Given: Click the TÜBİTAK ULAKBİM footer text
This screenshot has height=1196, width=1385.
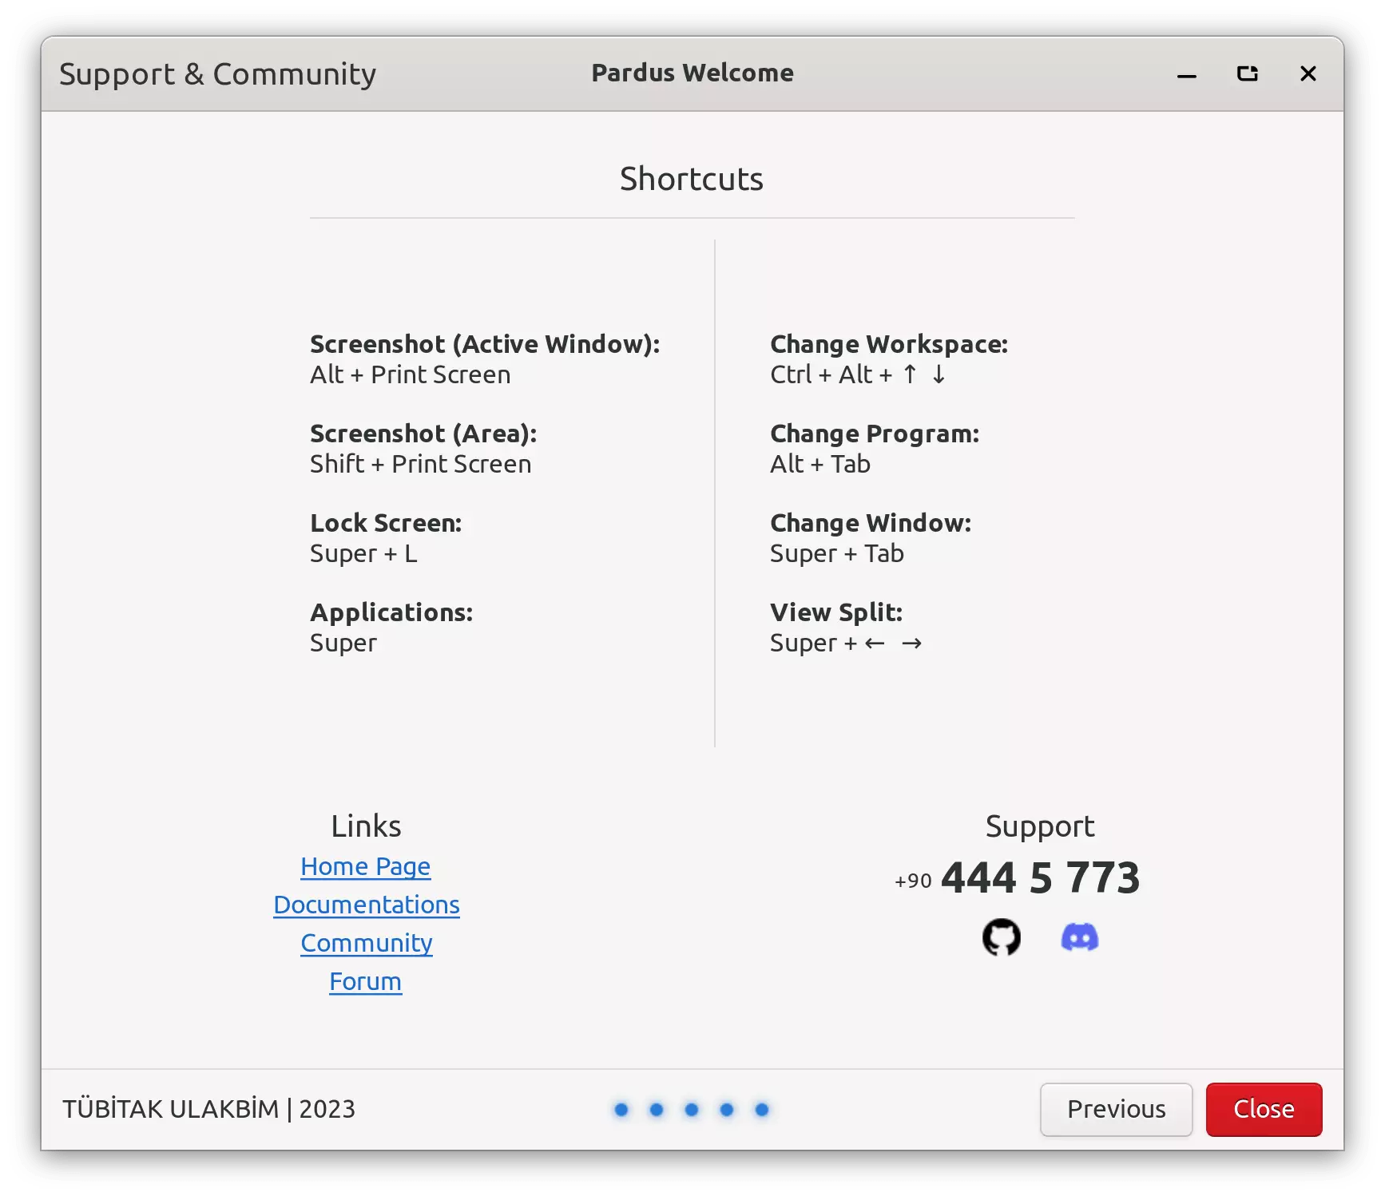Looking at the screenshot, I should [x=208, y=1109].
